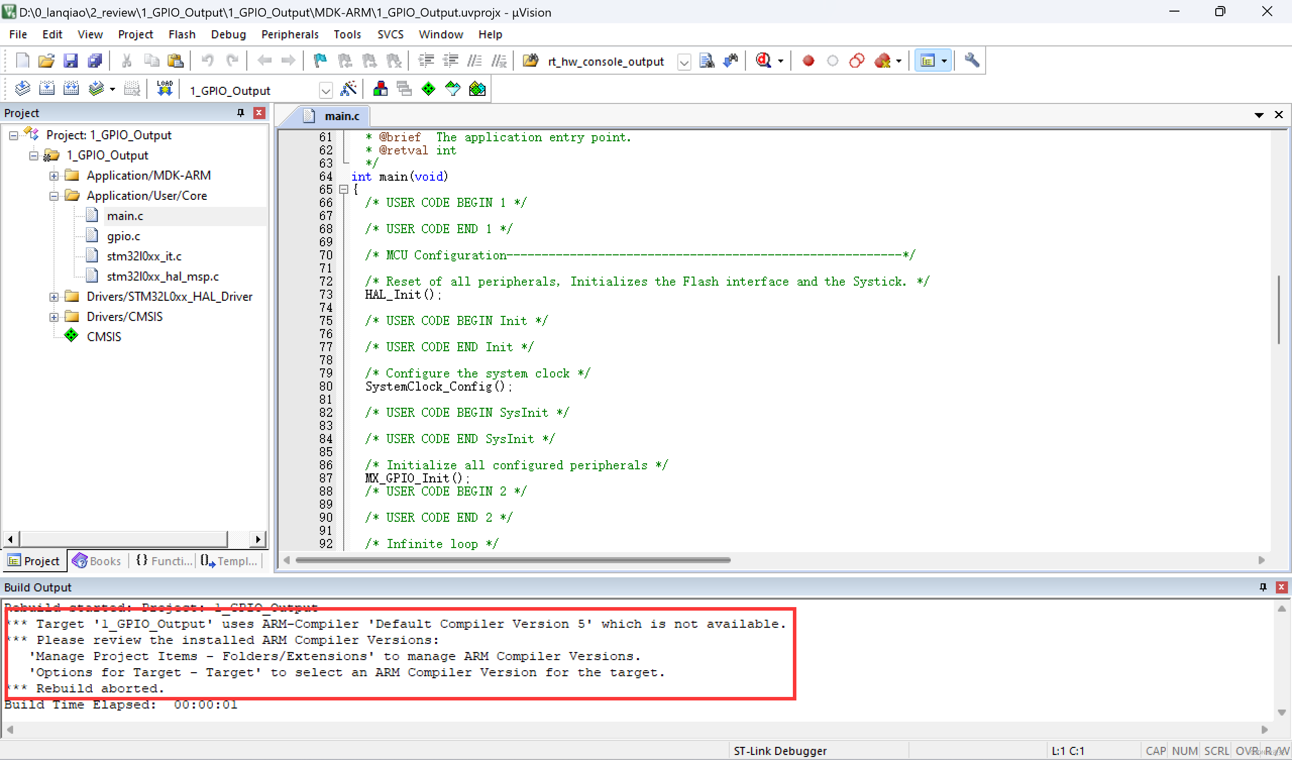Close the Project panel
The height and width of the screenshot is (760, 1292).
259,113
